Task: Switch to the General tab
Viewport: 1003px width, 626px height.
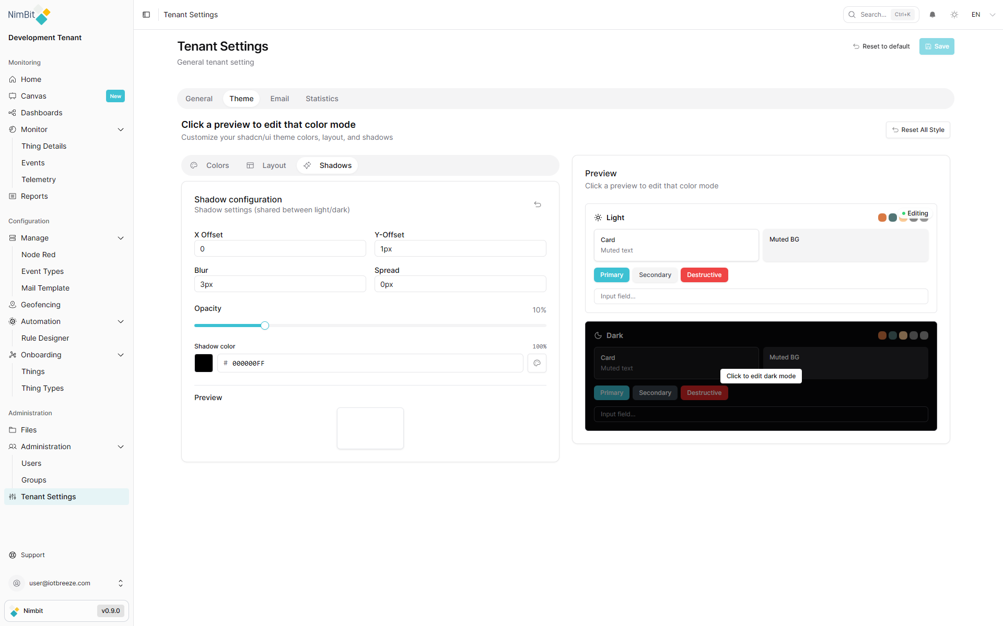Action: coord(199,99)
